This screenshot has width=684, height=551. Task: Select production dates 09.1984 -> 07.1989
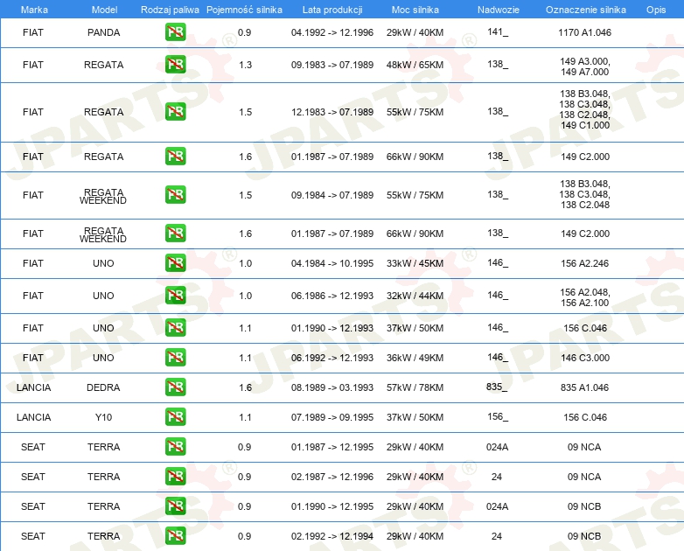[332, 195]
